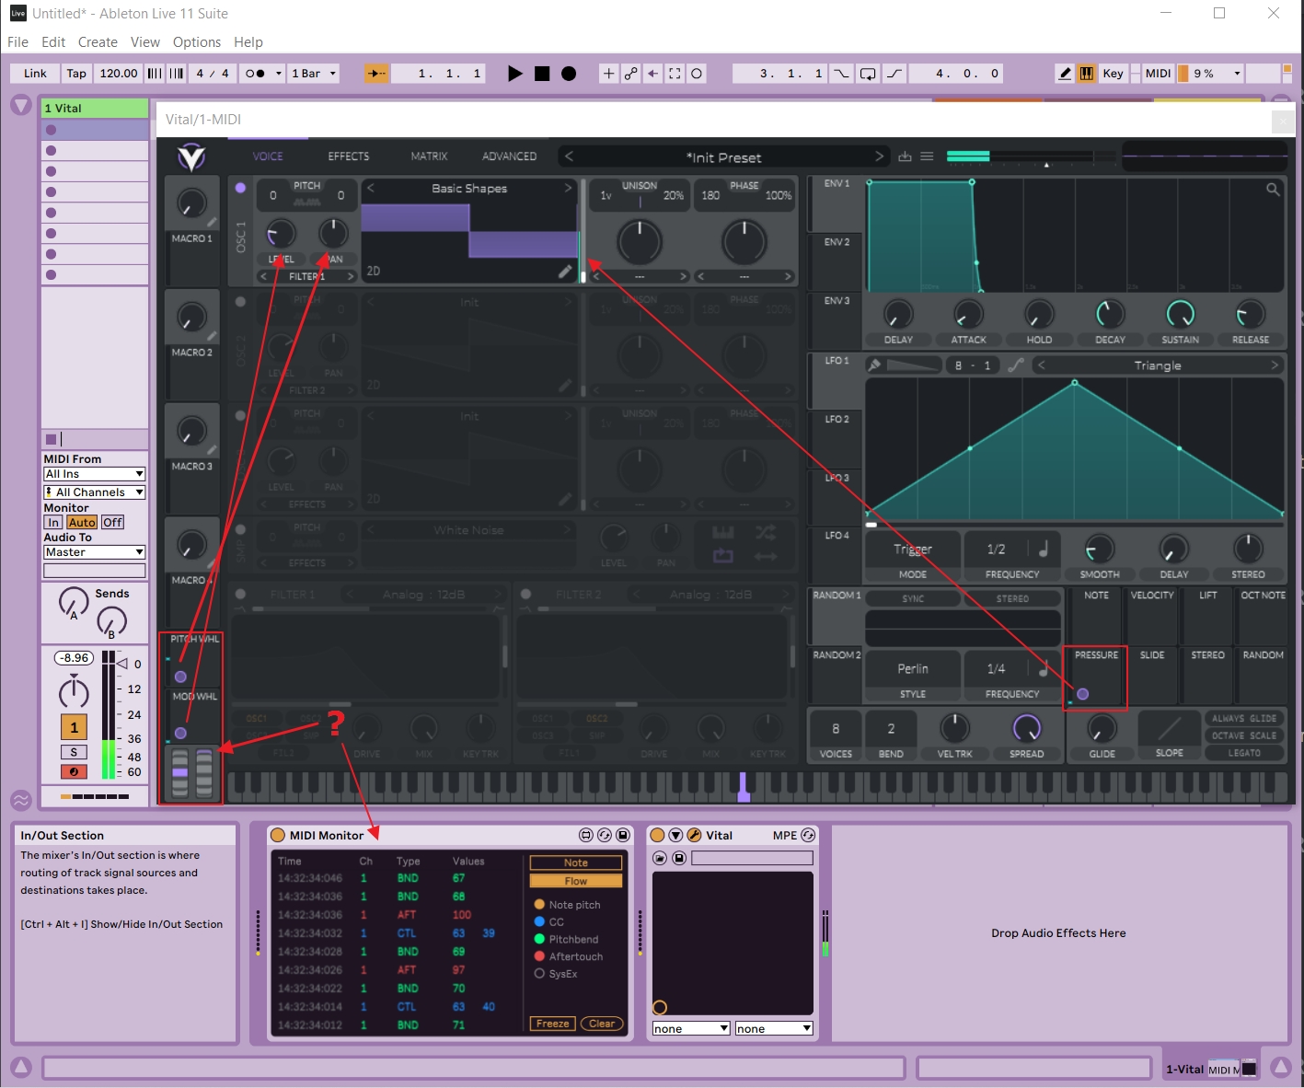The image size is (1304, 1088).
Task: Toggle the Vital device activator circle
Action: (x=658, y=835)
